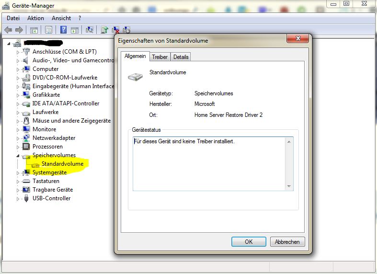Collapse the Speichervolumes category
377x274 pixels.
tap(18, 156)
